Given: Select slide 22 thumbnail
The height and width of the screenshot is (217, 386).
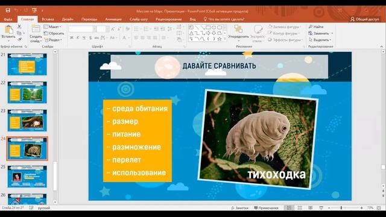Looking at the screenshot, I should click(x=27, y=92).
